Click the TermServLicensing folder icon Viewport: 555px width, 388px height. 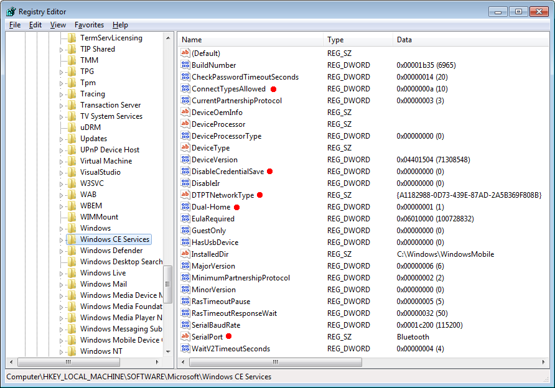pos(72,38)
